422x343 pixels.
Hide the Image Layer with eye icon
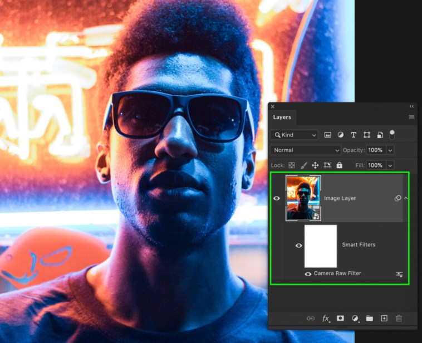click(277, 198)
